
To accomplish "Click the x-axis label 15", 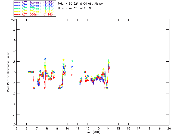I will point(118,128).
